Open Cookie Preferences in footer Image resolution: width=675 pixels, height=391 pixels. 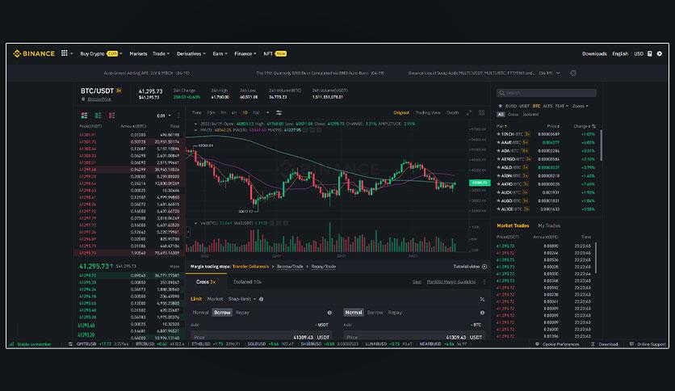[560, 344]
